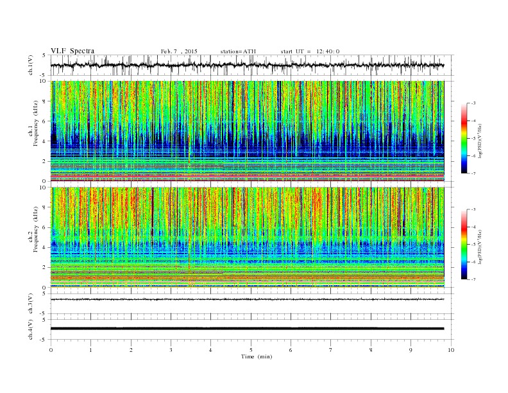Click the "2" minute tick label
The width and height of the screenshot is (508, 393).
[131, 350]
